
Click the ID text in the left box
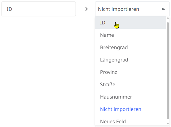tap(9, 9)
